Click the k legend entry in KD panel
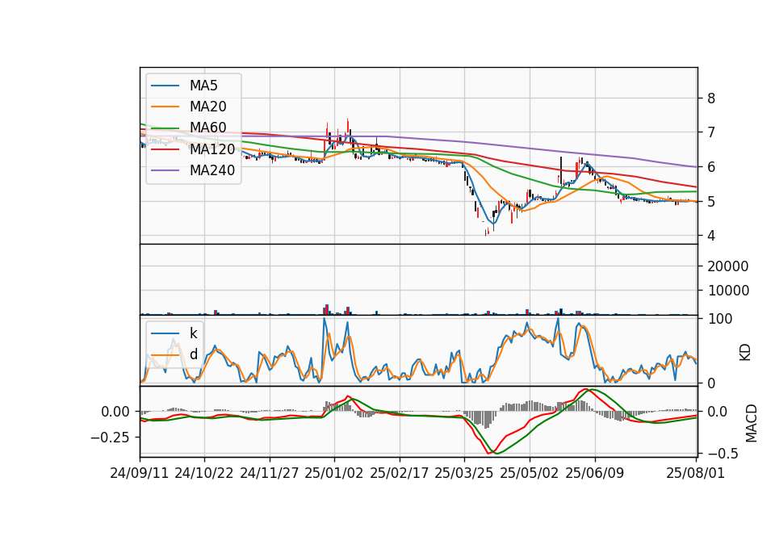Screen dimensions: 775x557 click(193, 333)
